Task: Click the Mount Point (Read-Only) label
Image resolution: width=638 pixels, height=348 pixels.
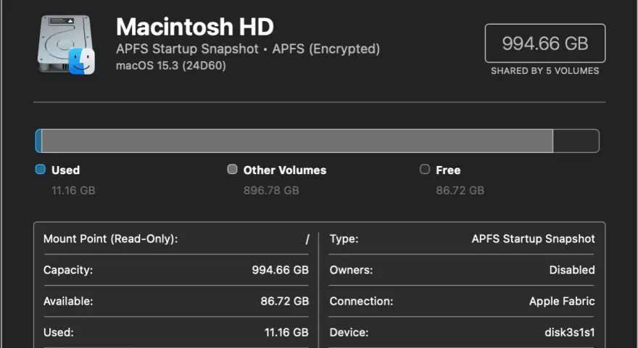Action: click(x=111, y=239)
